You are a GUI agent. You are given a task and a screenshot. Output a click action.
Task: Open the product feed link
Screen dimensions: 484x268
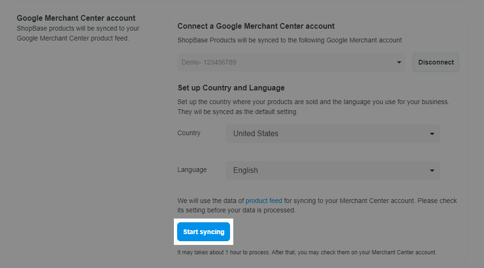tap(263, 201)
